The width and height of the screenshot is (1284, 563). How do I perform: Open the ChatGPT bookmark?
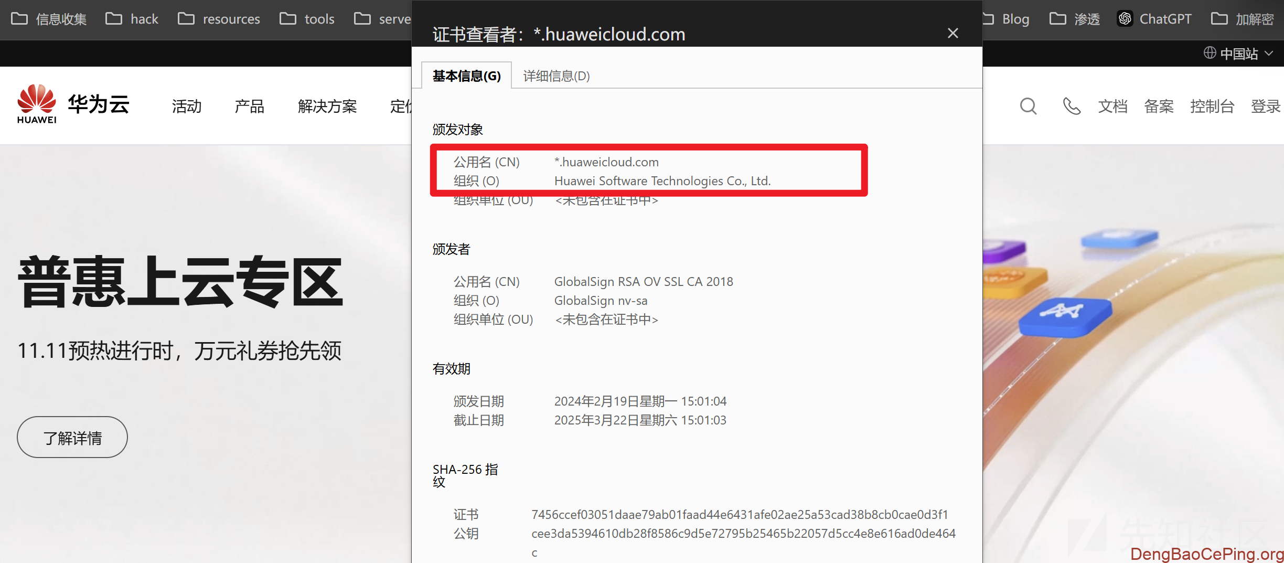coord(1154,19)
